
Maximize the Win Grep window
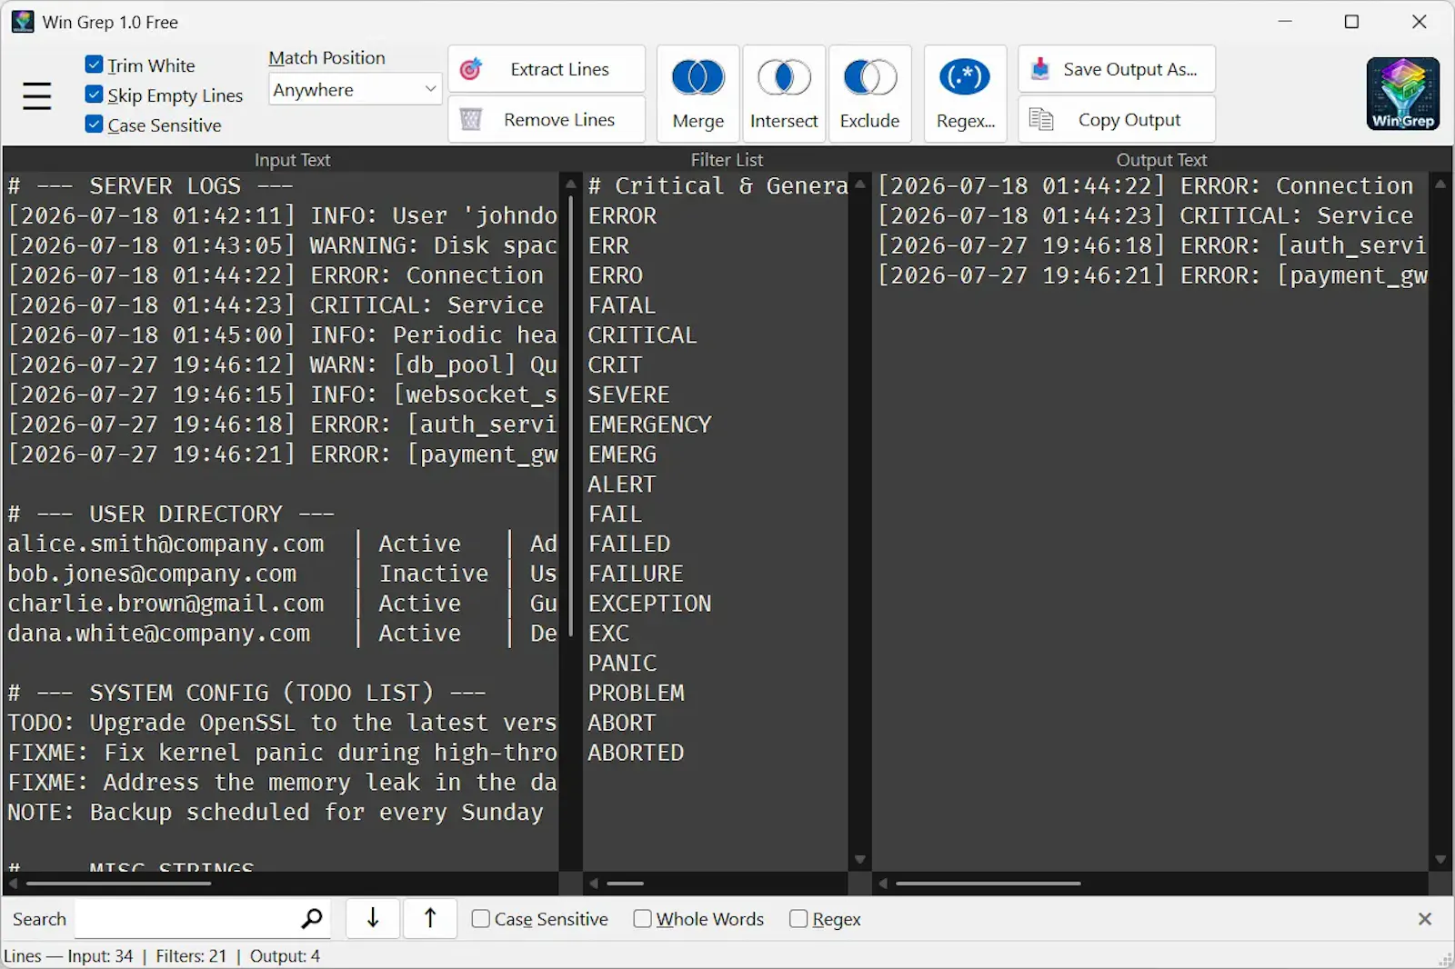[x=1351, y=22]
